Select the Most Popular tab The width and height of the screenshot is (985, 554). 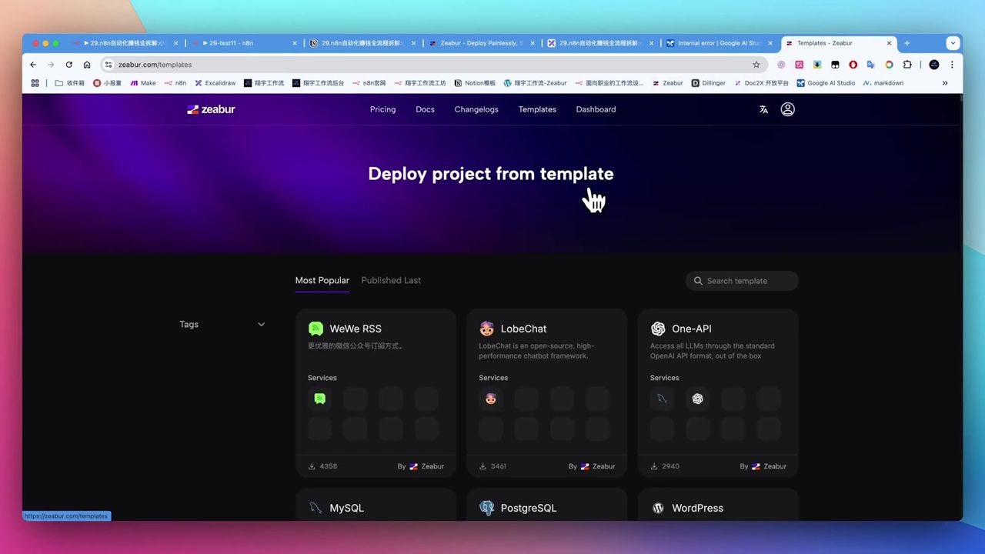(x=322, y=280)
